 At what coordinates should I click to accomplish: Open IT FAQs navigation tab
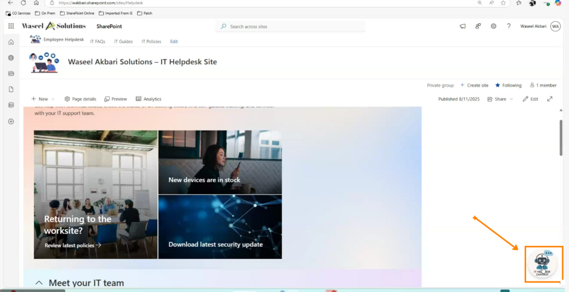(x=98, y=42)
